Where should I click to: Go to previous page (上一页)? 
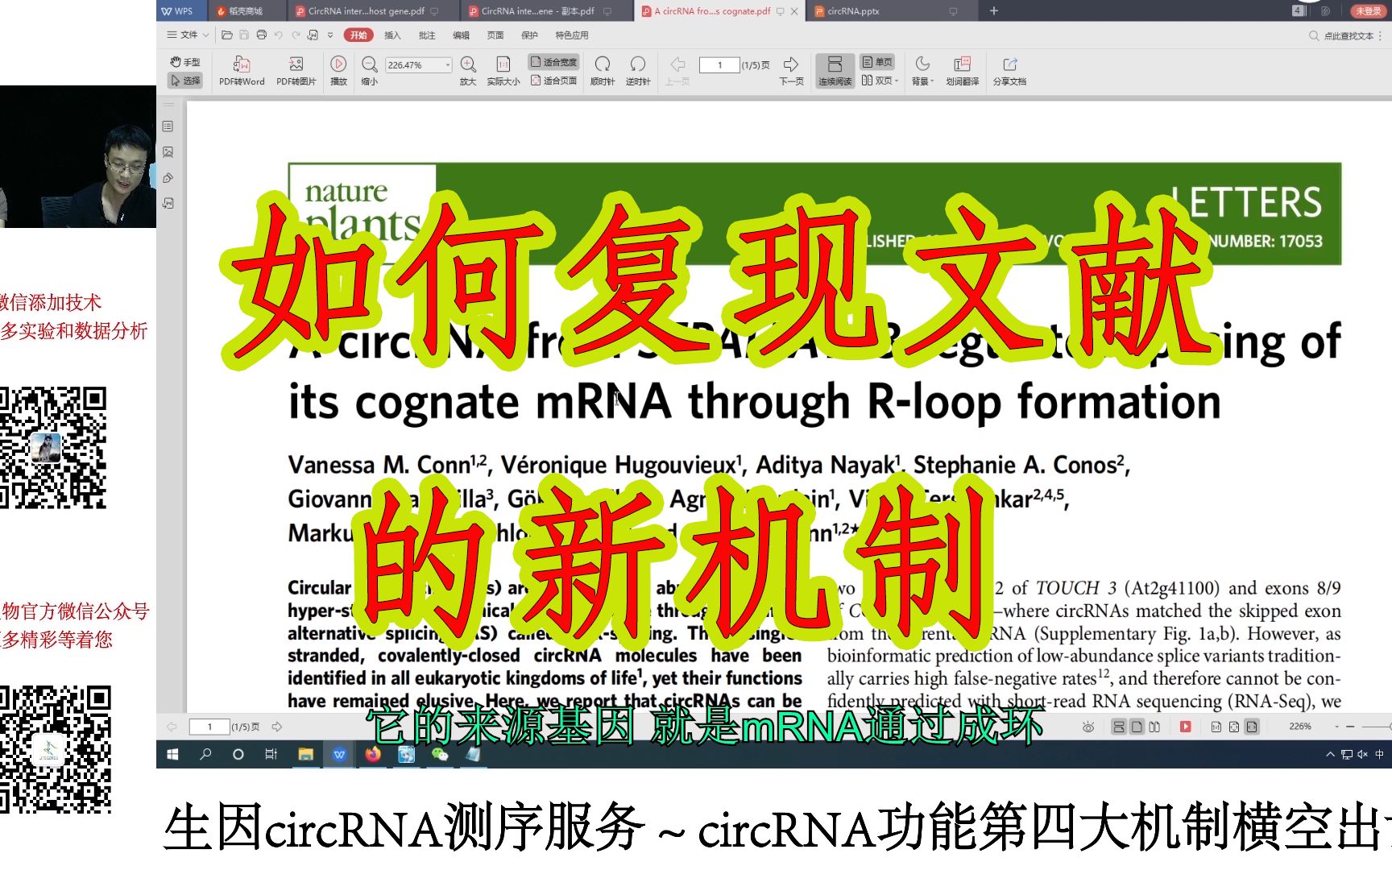coord(677,71)
